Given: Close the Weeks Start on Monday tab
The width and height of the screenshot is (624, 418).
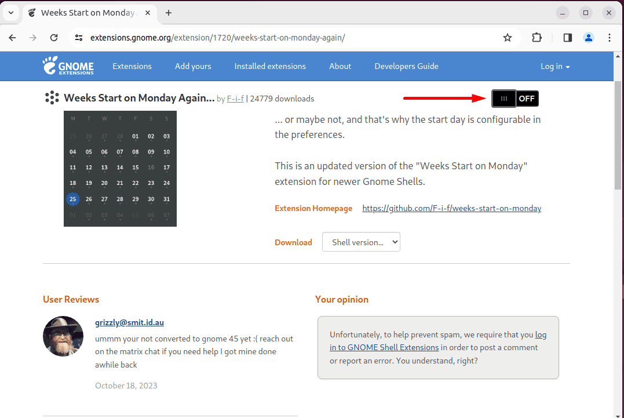Looking at the screenshot, I should (x=148, y=13).
